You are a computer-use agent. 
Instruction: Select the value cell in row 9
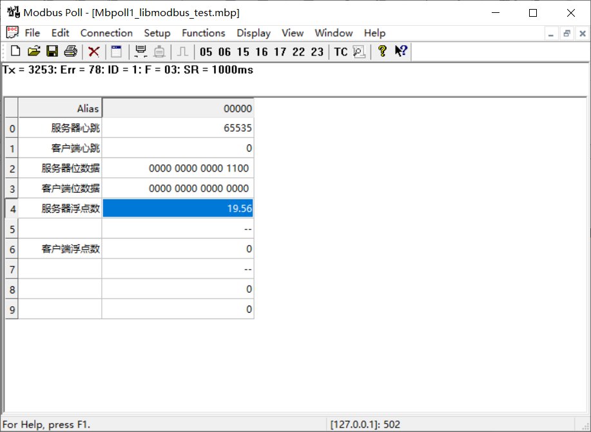coord(178,309)
